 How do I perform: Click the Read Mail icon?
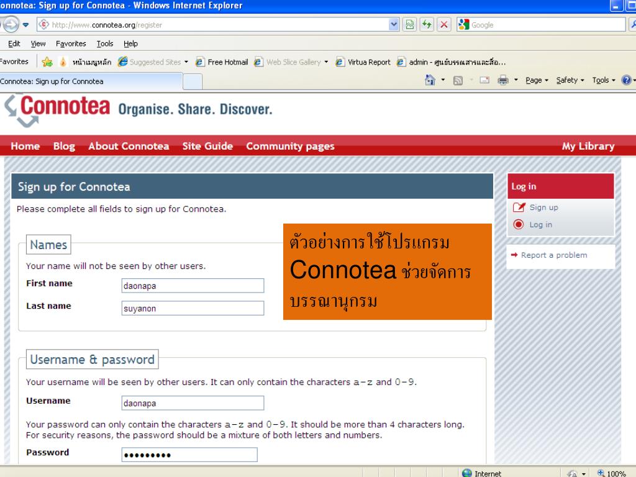(x=484, y=80)
